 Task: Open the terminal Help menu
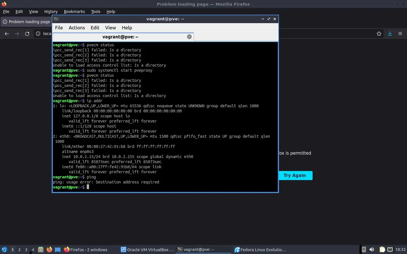click(127, 28)
